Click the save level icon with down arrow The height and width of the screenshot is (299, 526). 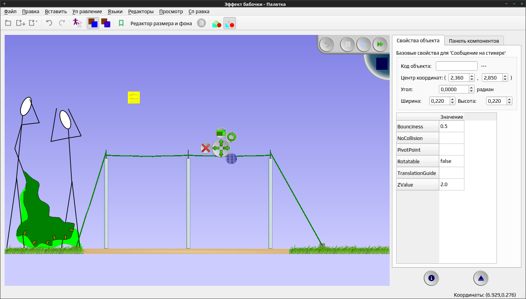point(20,23)
